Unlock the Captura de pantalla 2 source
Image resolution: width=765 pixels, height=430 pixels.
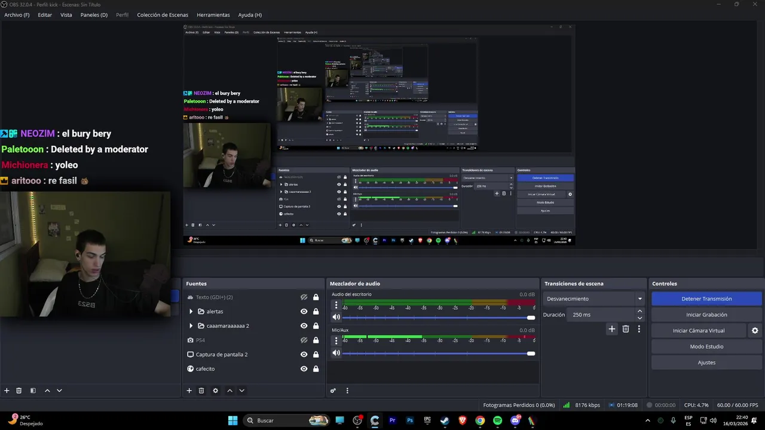316,354
